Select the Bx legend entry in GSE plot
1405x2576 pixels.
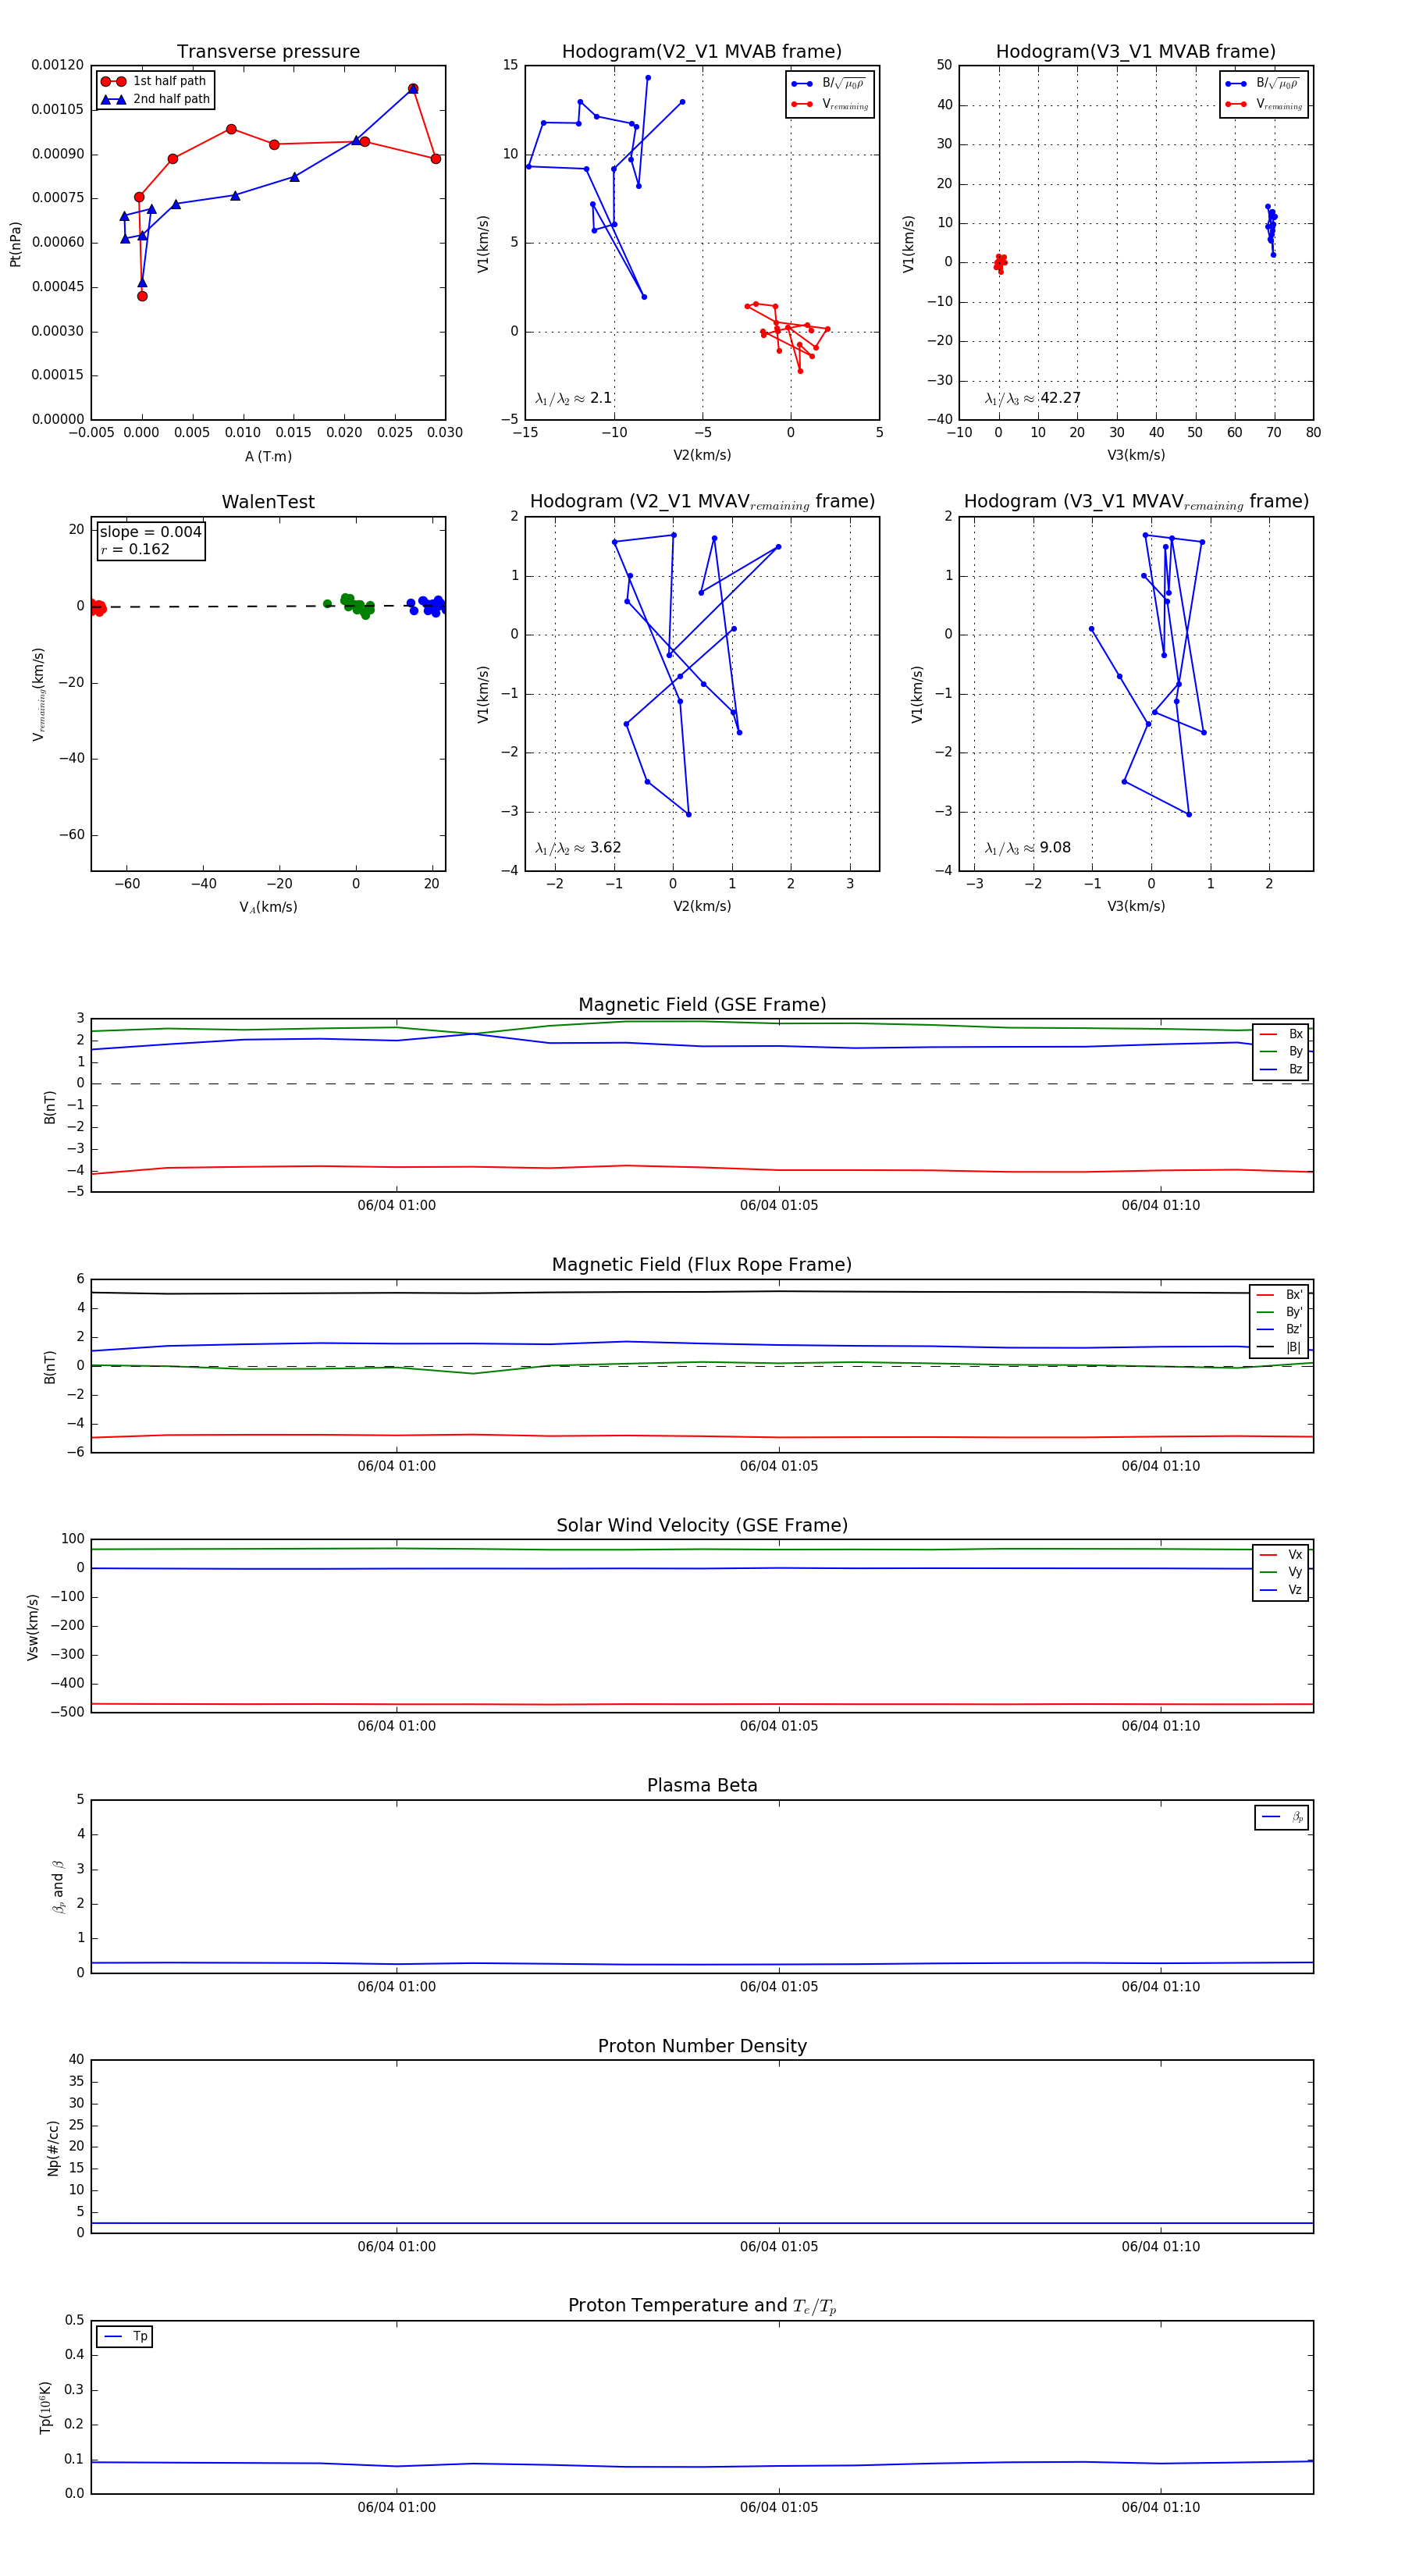(x=1281, y=1034)
